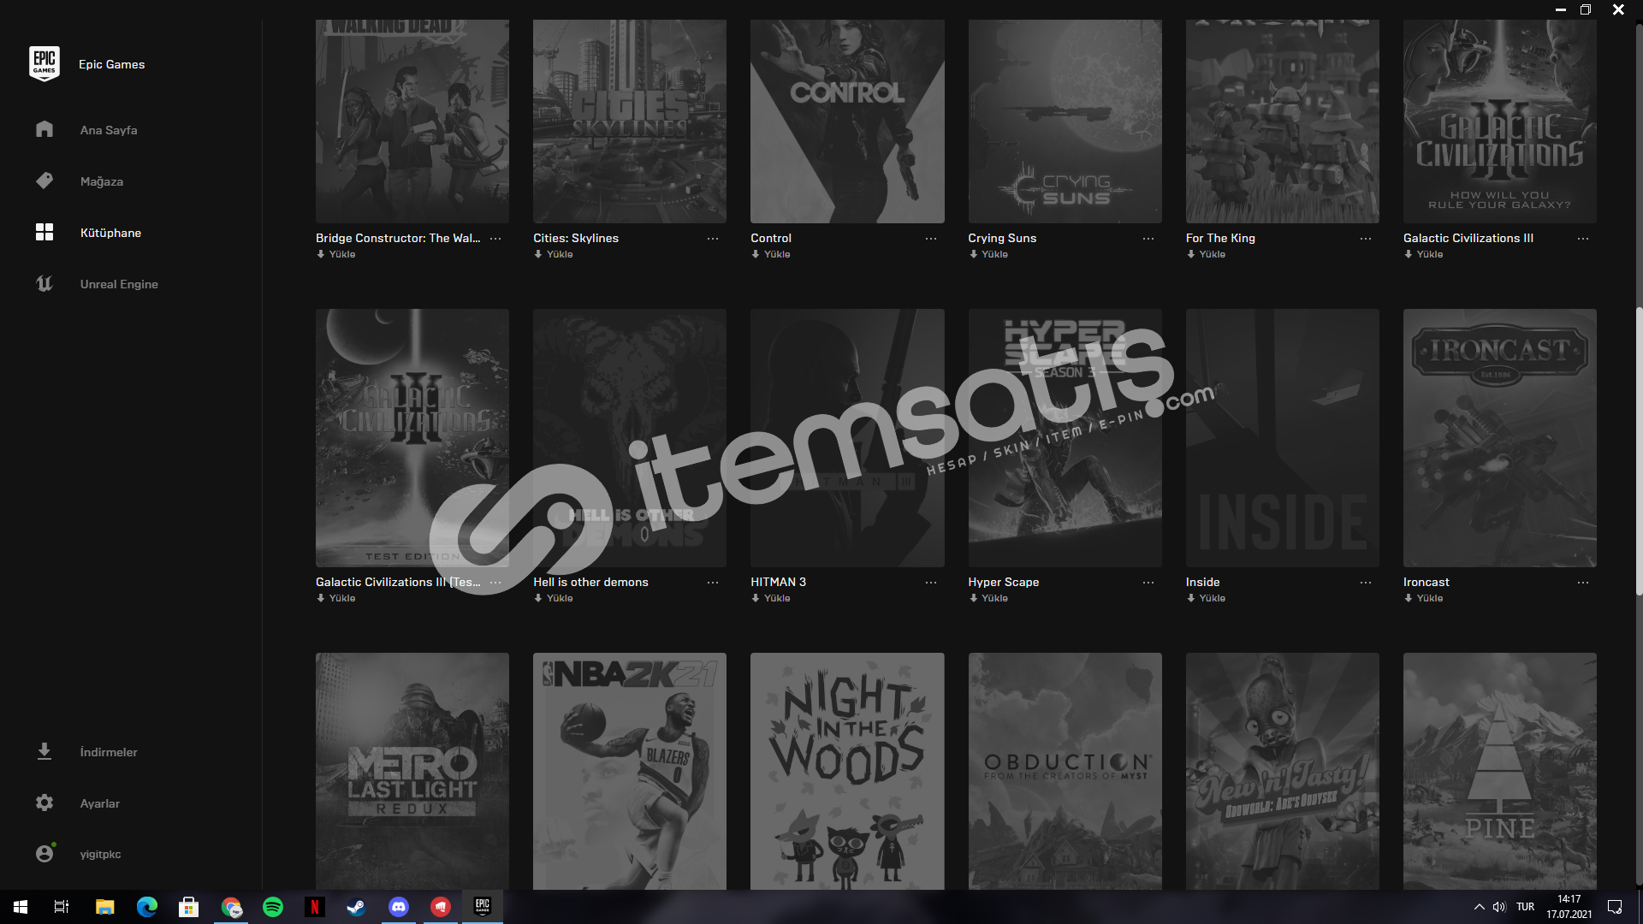The image size is (1643, 924).
Task: Open the Crying Suns cover art
Action: [x=1065, y=121]
